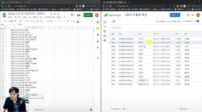Screen dimensions: 202x112
Task: Star the 221203 spreadsheet document
Action: (x=51, y=14)
